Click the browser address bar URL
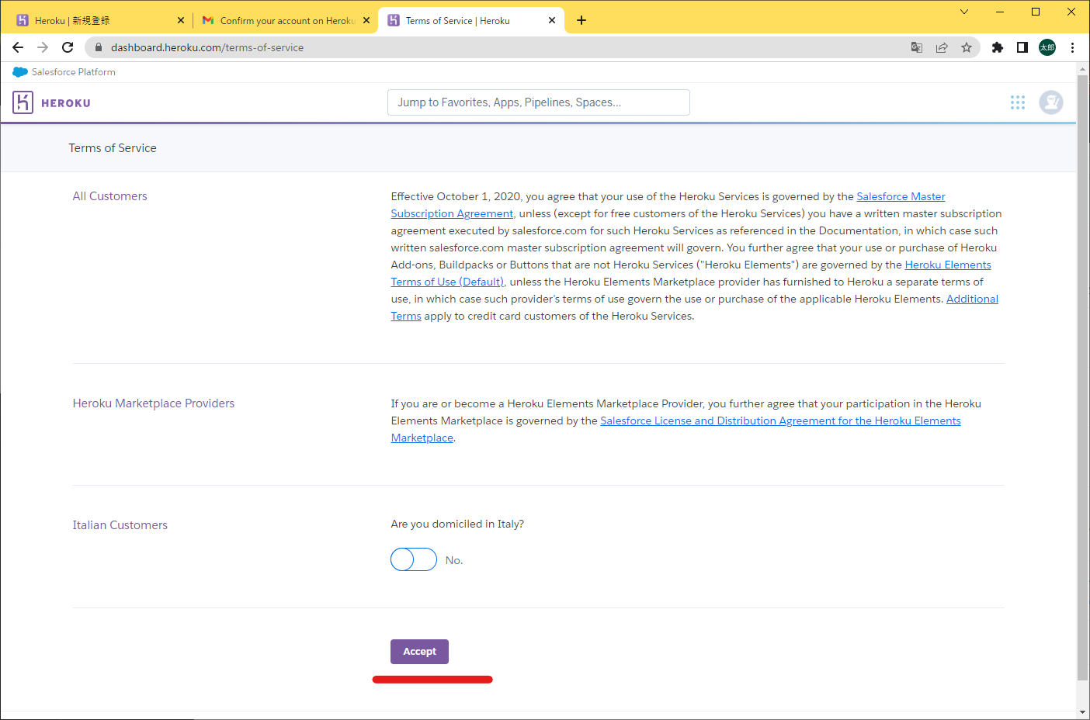The width and height of the screenshot is (1090, 720). click(207, 47)
